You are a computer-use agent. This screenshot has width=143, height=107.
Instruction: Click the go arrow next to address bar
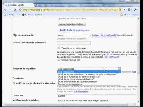point(125,10)
